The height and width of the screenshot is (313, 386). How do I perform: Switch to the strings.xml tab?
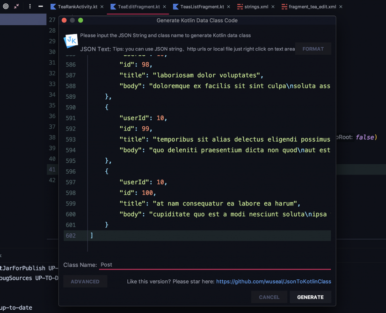coord(256,7)
